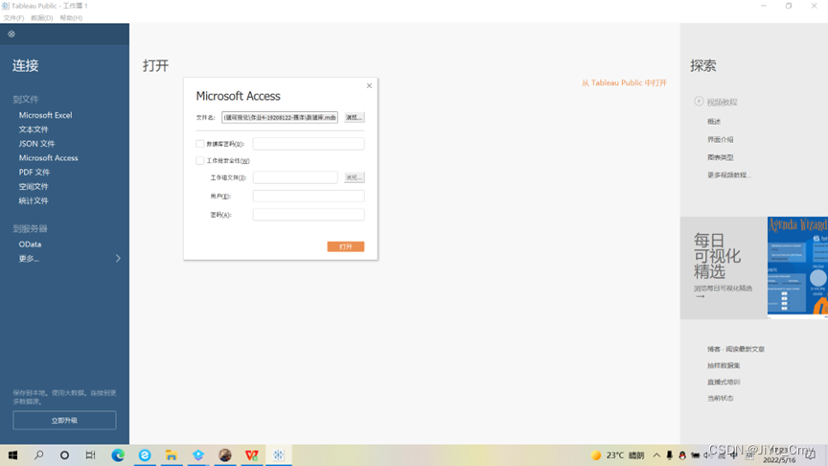Open the Agenda Wizard viz thumbnail
Image resolution: width=828 pixels, height=466 pixels.
(x=797, y=268)
